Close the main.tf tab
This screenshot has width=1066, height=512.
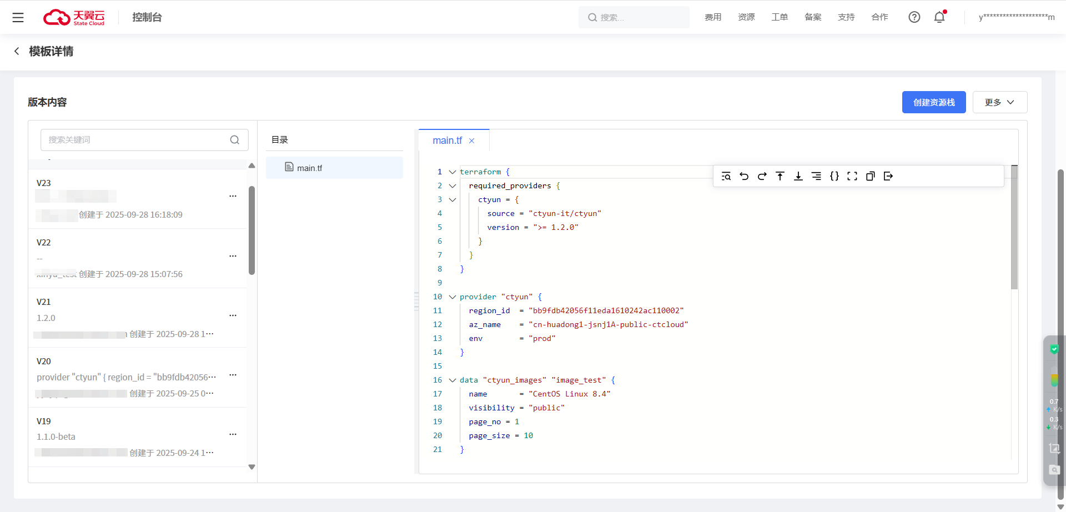471,141
